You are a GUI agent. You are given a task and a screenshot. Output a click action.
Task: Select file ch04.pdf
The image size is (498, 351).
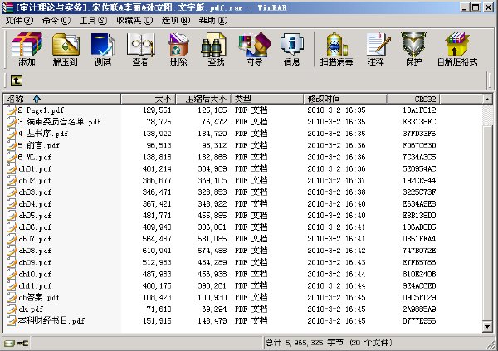point(35,204)
